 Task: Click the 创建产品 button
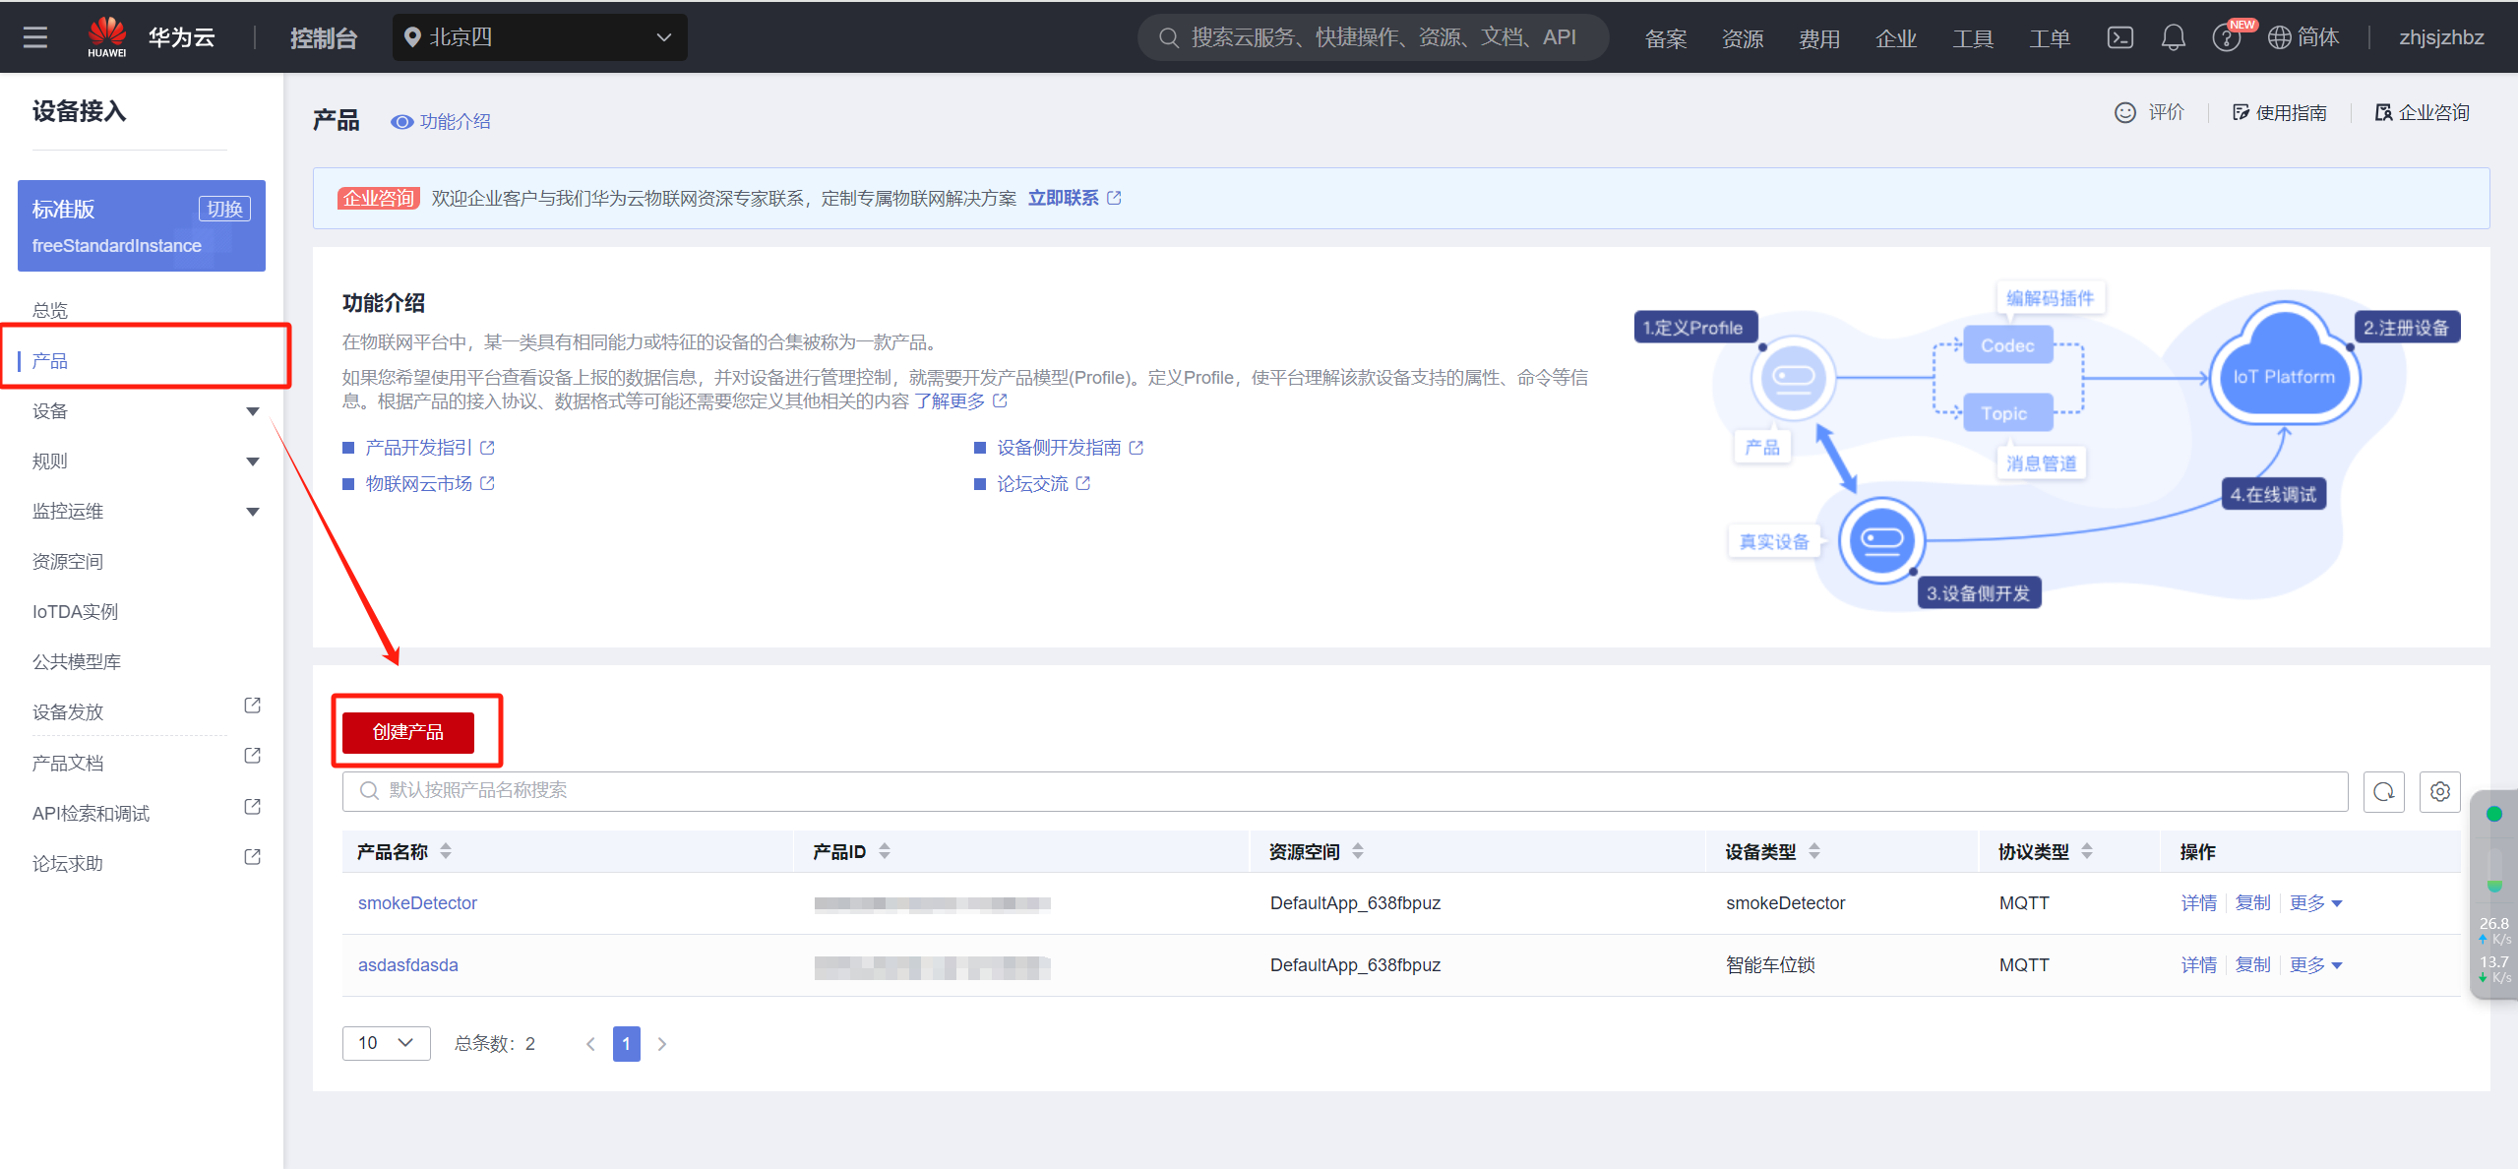407,732
